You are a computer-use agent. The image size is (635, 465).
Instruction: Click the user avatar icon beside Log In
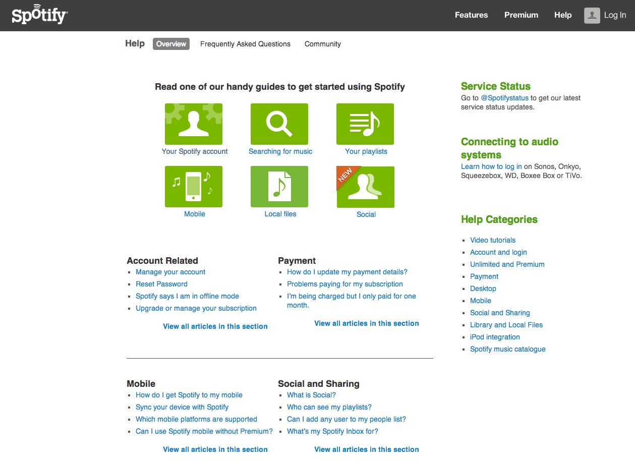tap(592, 15)
